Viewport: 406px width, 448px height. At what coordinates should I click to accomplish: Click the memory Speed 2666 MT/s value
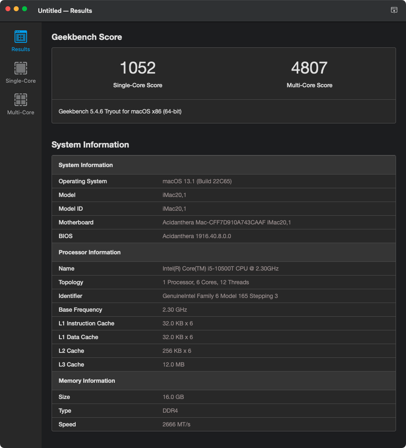tap(176, 424)
